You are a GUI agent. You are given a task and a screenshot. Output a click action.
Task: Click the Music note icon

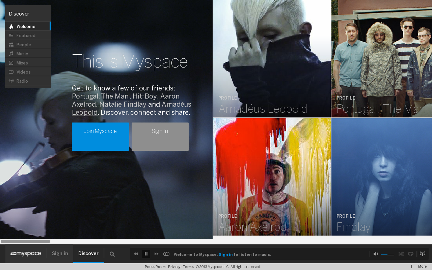(11, 54)
